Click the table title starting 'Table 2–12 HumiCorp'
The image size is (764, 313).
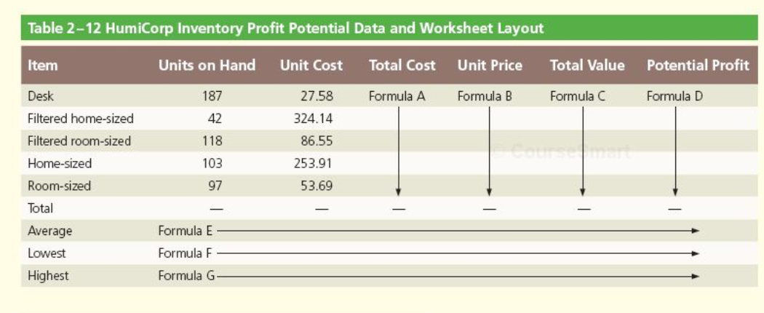pos(285,28)
